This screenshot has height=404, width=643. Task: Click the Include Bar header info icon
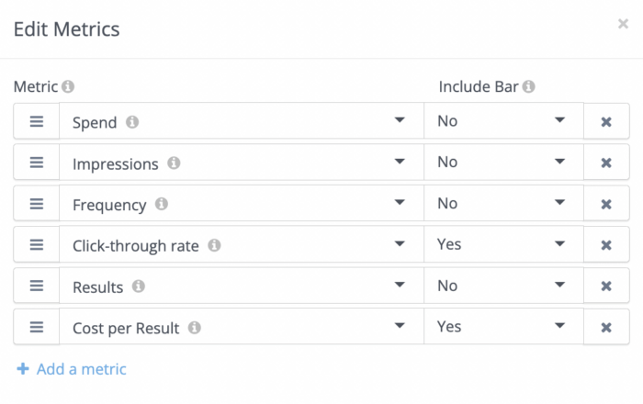[529, 87]
